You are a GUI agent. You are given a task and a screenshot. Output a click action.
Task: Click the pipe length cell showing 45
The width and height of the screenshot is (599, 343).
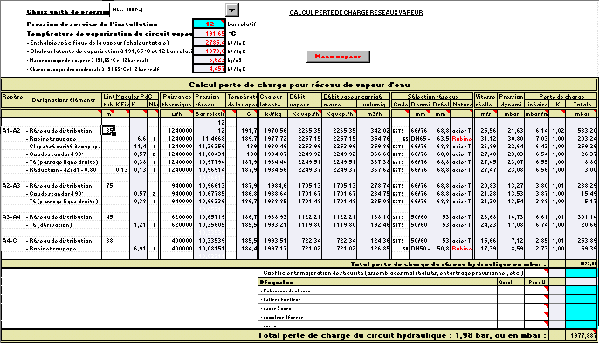coord(107,217)
